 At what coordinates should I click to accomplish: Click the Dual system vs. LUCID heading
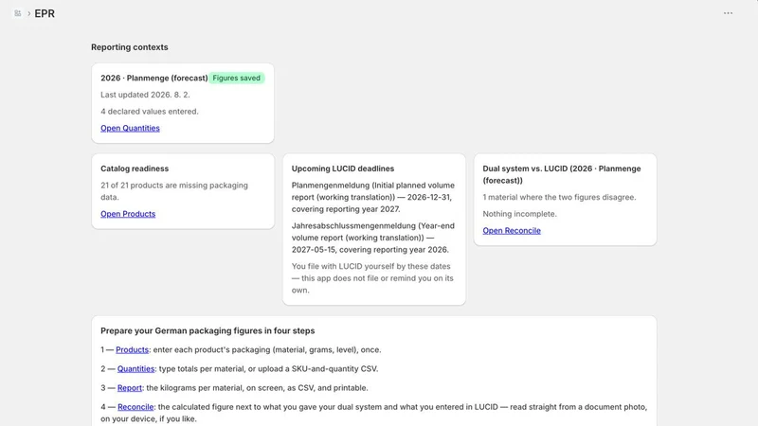click(562, 174)
